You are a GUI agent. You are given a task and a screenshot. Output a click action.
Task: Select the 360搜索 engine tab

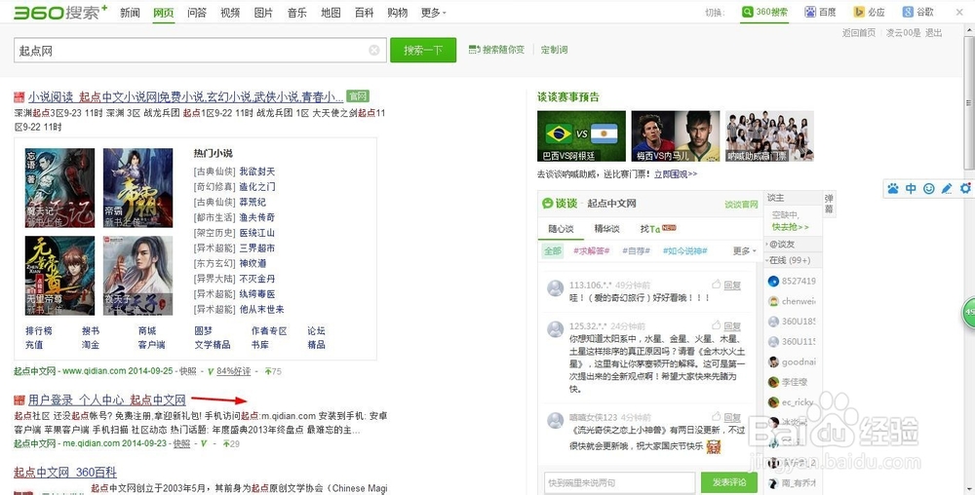pyautogui.click(x=764, y=12)
